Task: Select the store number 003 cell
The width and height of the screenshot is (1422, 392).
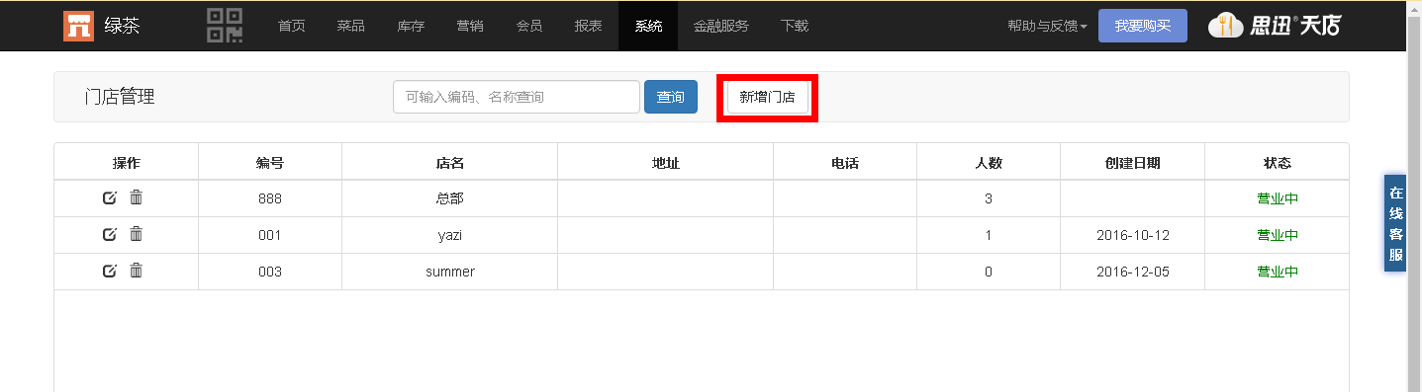Action: (270, 272)
